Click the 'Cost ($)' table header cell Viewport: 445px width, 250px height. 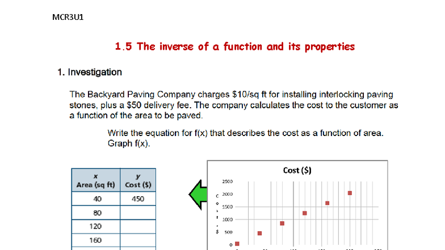click(x=138, y=180)
